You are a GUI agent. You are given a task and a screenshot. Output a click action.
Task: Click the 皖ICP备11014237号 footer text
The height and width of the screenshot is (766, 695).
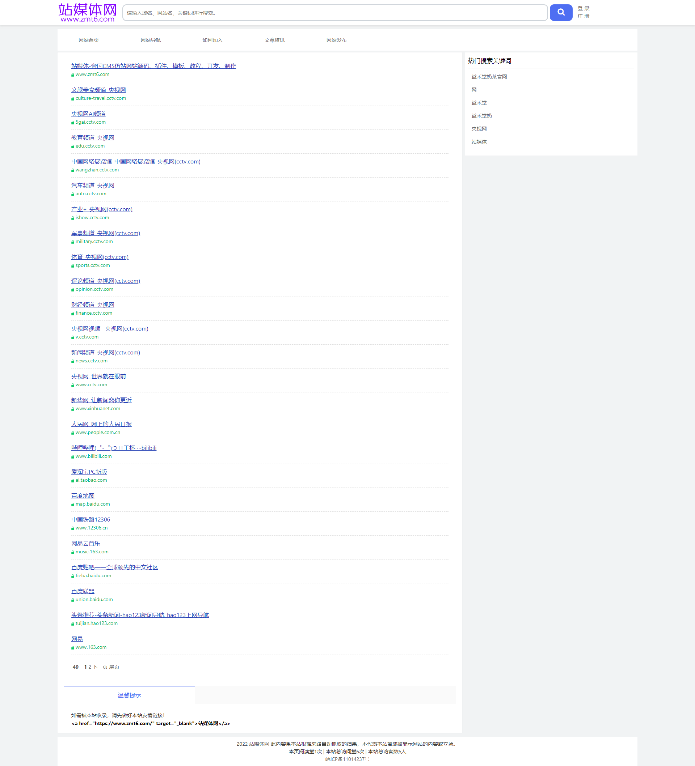347,759
